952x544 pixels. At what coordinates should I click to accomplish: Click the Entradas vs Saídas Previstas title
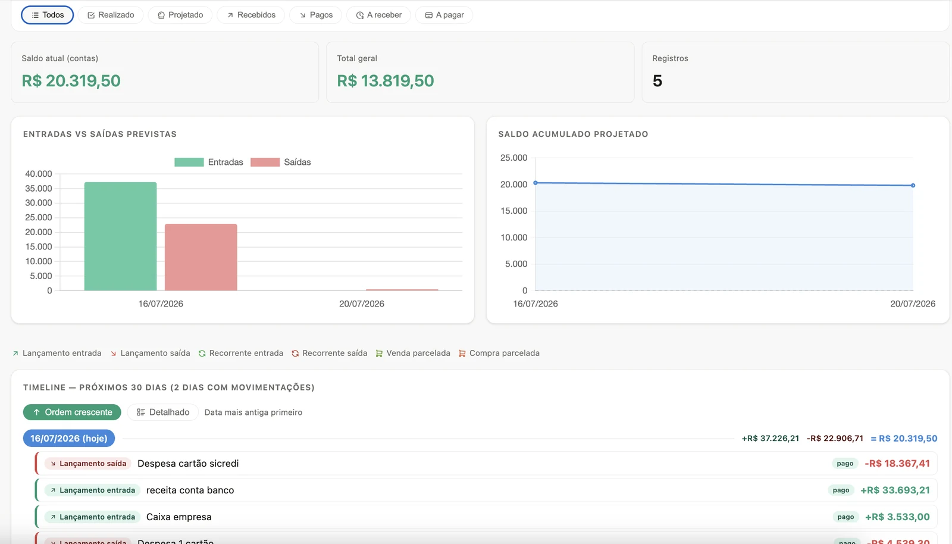100,134
